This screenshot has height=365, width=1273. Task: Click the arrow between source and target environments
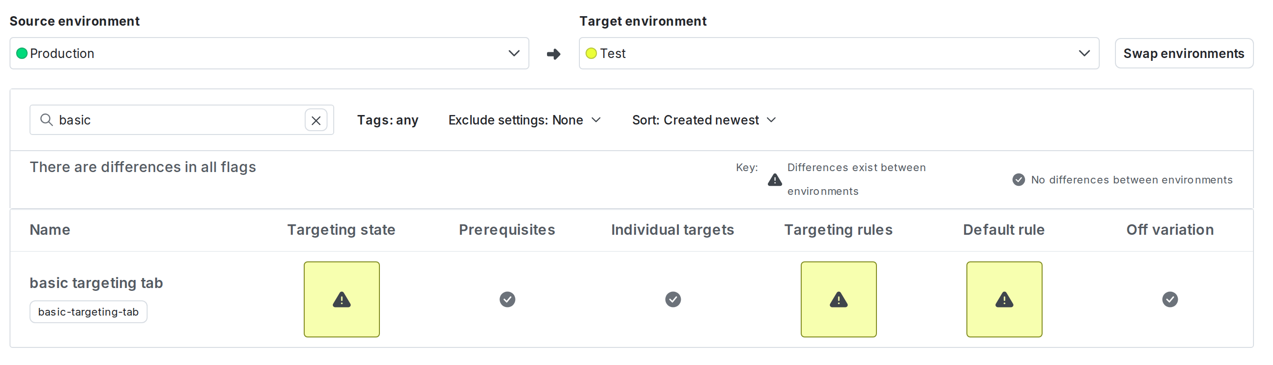(554, 54)
